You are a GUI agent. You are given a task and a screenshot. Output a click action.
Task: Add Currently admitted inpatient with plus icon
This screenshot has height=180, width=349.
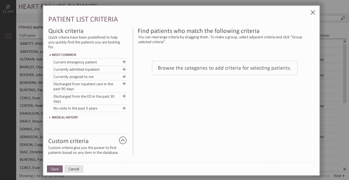click(x=124, y=69)
